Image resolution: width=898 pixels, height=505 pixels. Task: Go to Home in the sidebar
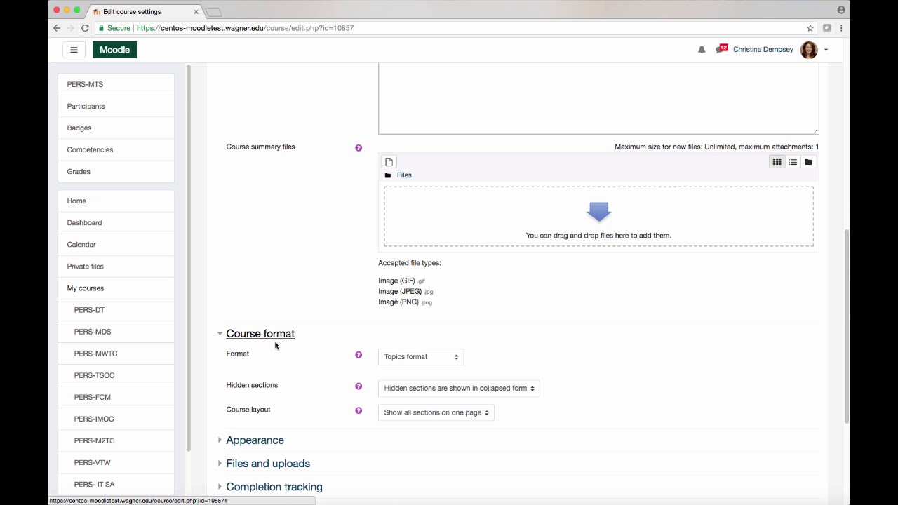point(116,201)
